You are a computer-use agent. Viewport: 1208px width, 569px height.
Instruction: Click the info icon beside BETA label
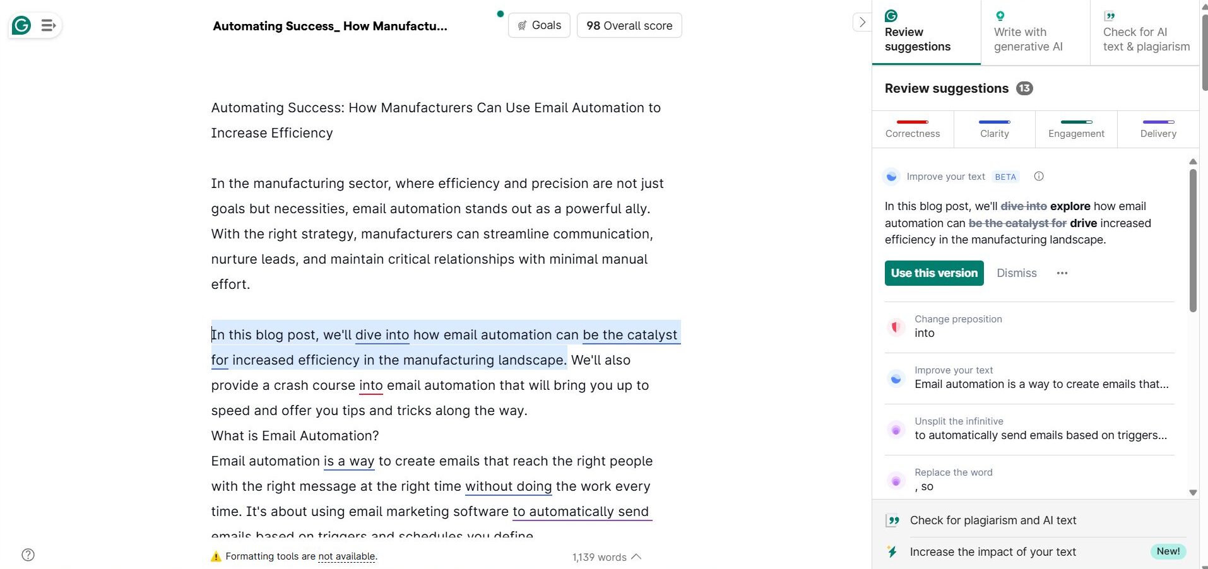point(1039,177)
